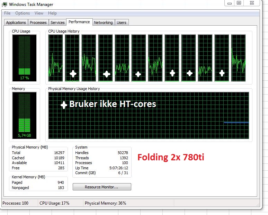Switch to the Users tab
Viewport: 268px width, 215px height.
(x=122, y=23)
